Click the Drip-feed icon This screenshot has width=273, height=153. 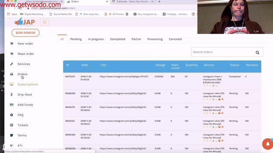[x=12, y=94]
